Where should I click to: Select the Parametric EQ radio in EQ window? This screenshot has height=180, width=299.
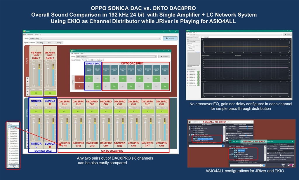point(188,51)
